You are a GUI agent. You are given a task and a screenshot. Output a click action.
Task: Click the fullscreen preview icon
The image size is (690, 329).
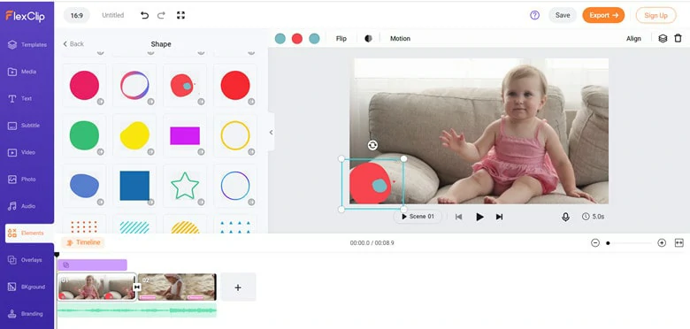tap(180, 15)
